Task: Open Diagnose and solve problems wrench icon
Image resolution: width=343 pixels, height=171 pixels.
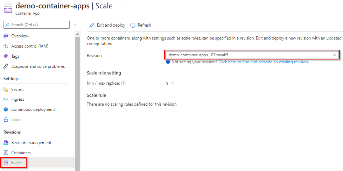Action: point(6,66)
